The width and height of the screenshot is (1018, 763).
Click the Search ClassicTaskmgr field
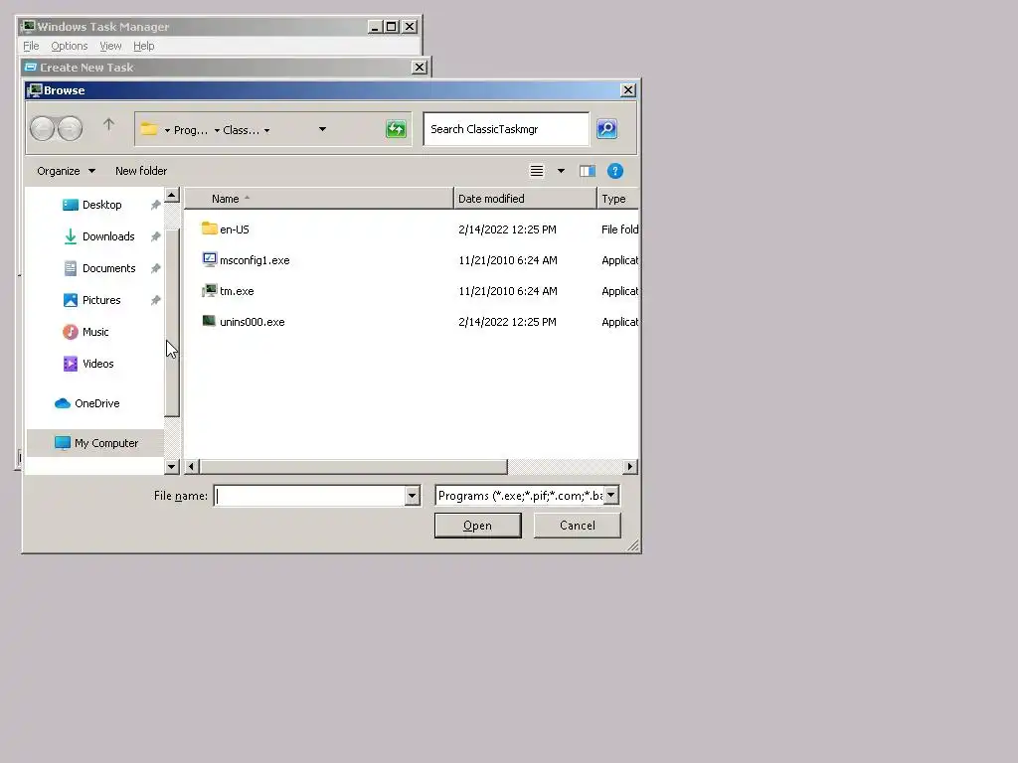coord(506,129)
